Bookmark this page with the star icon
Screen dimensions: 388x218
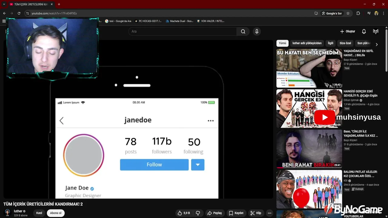click(348, 13)
